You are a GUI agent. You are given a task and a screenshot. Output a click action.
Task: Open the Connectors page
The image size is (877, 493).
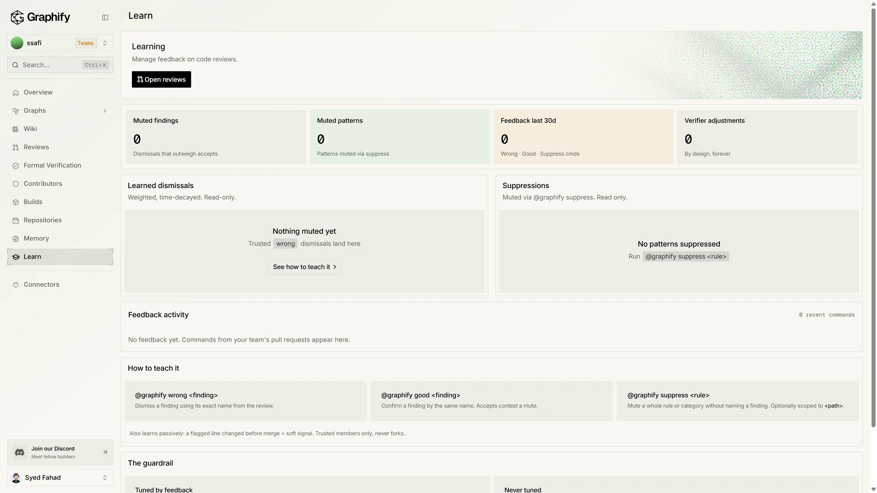60,285
